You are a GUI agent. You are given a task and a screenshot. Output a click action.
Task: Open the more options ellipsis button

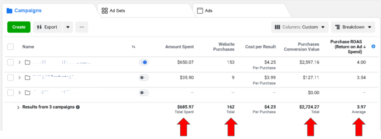point(82,27)
